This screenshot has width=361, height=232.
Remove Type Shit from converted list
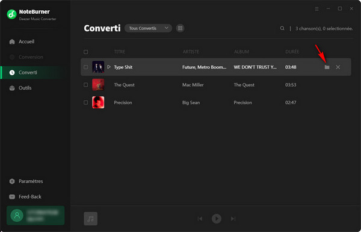[x=338, y=67]
